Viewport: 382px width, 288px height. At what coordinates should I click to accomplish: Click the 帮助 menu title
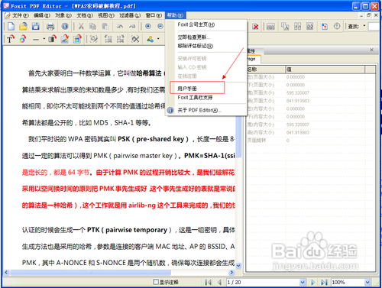(175, 15)
